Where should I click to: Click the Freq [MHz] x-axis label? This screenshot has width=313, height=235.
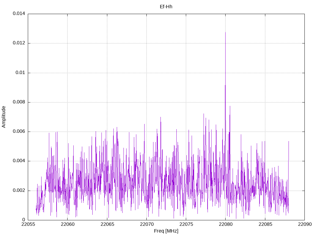(166, 231)
